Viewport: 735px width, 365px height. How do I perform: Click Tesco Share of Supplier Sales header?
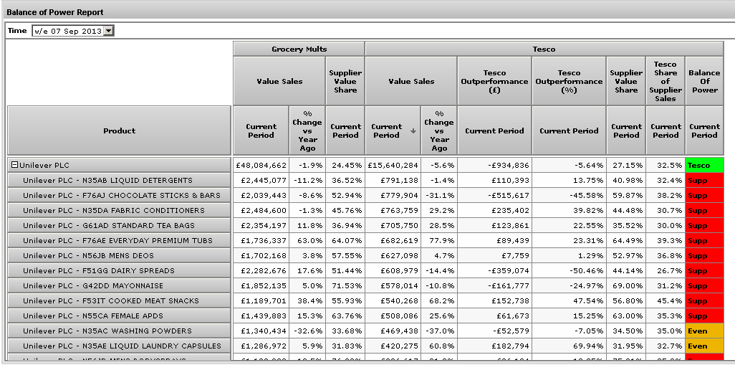(x=666, y=81)
